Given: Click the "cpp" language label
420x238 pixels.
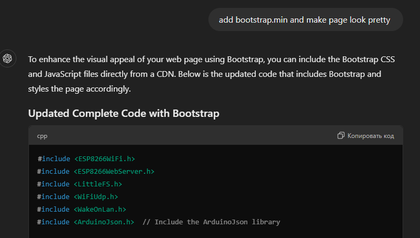Looking at the screenshot, I should tap(42, 136).
